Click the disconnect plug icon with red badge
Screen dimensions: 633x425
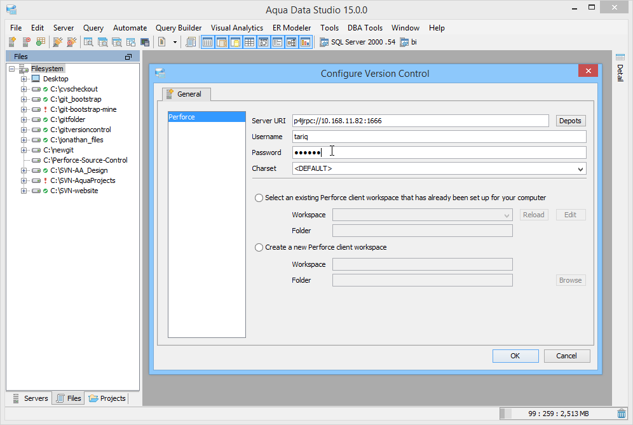click(x=72, y=42)
